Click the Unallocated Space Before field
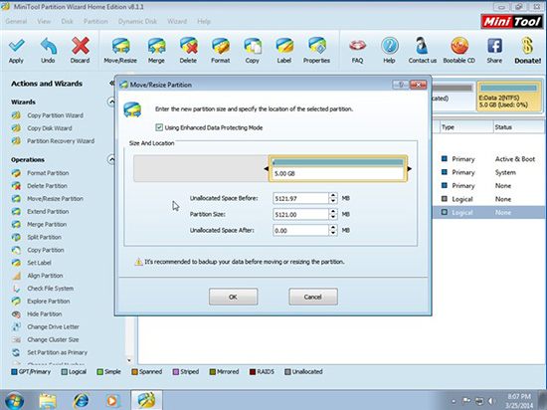 tap(300, 199)
